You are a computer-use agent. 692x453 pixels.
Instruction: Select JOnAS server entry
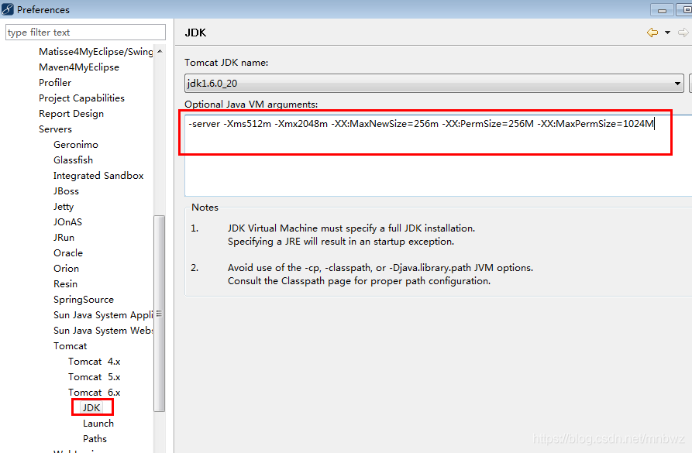(x=67, y=222)
